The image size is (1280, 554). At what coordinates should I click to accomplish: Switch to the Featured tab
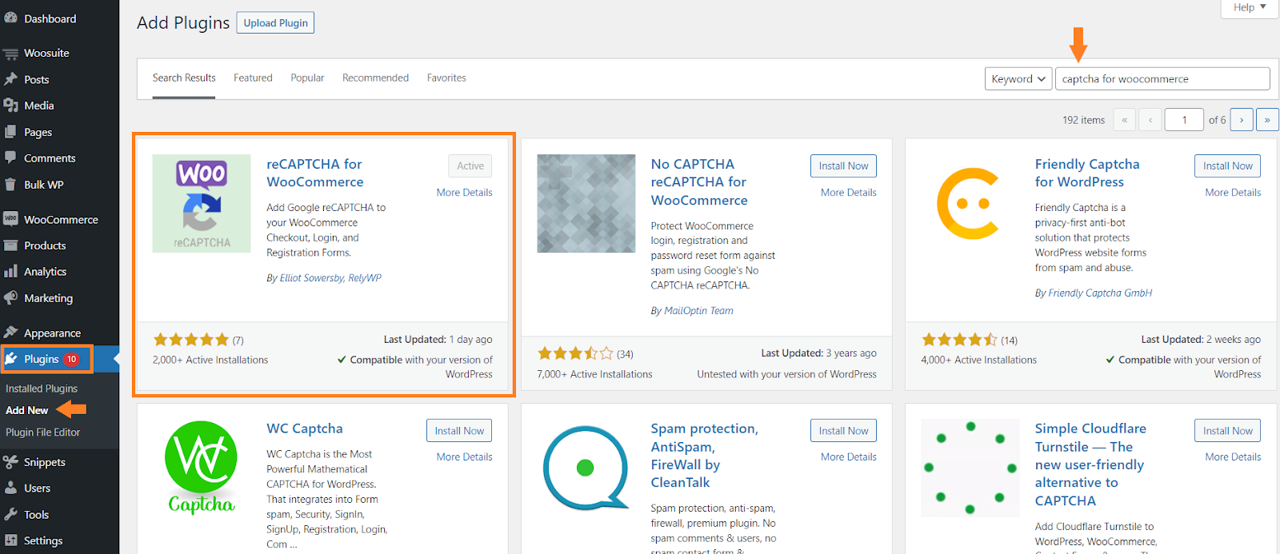(x=253, y=78)
